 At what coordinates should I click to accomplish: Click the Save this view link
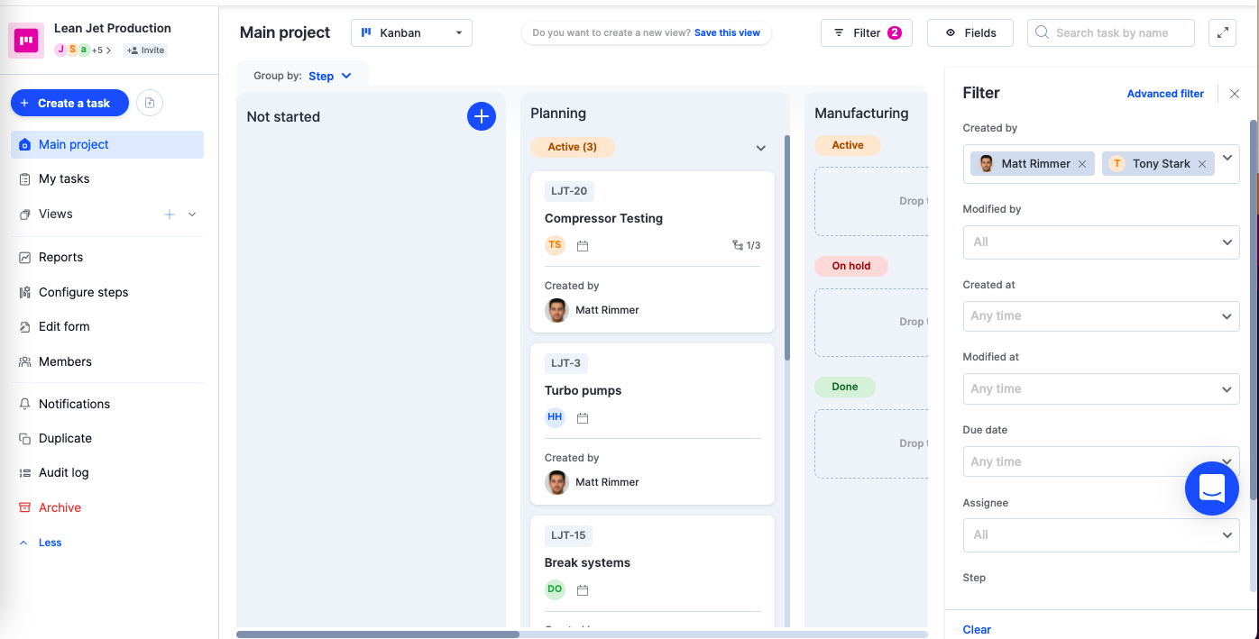(x=727, y=32)
